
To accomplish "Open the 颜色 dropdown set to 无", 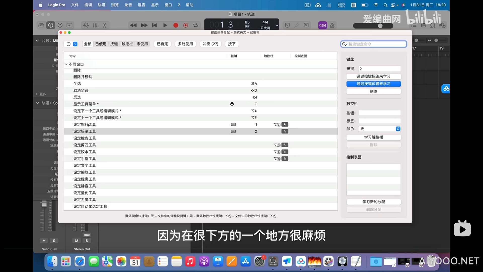I will 379,129.
